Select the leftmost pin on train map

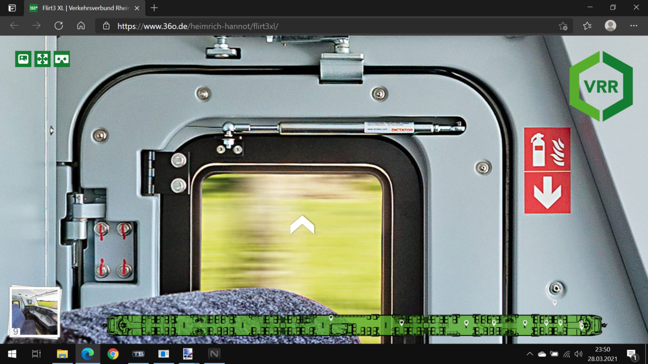coord(331,317)
